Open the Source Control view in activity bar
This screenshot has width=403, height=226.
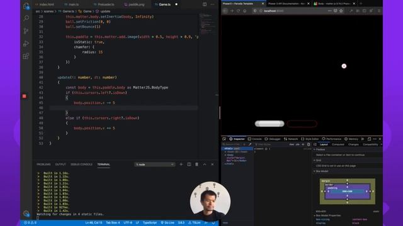[26, 31]
